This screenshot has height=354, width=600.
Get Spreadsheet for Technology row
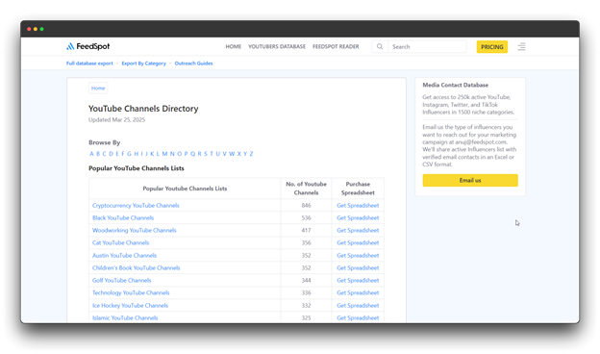pyautogui.click(x=358, y=292)
